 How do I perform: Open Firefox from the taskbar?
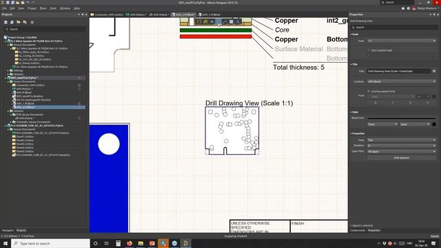click(x=130, y=243)
